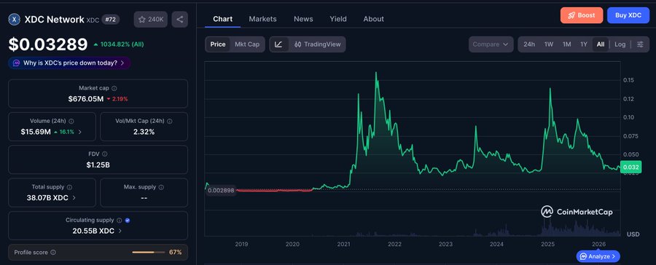Select the 1W time range
This screenshot has width=656, height=265.
(549, 44)
